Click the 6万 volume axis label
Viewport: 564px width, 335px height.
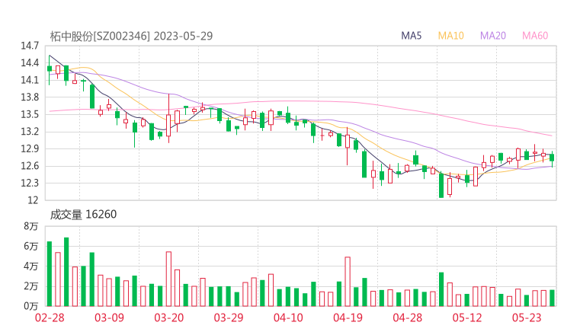pyautogui.click(x=31, y=246)
